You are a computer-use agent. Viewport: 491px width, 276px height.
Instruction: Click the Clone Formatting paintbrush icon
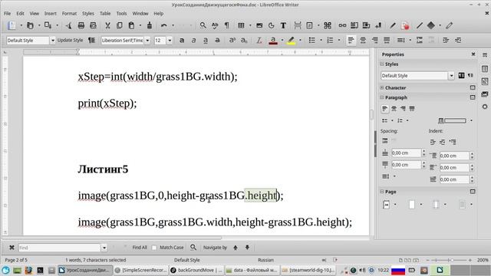(150, 25)
